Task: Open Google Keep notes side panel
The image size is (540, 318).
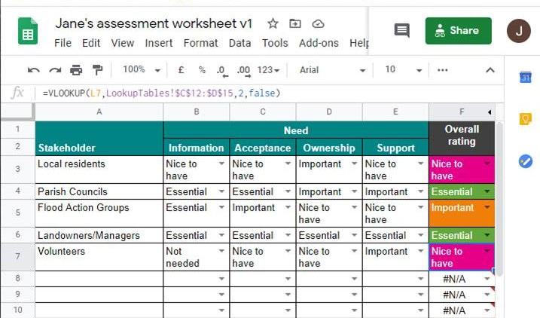Action: 526,119
